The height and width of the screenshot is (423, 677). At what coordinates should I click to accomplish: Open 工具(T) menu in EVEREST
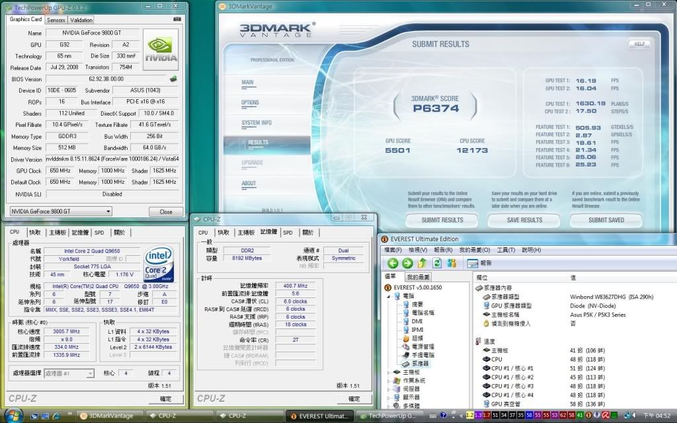click(x=506, y=250)
